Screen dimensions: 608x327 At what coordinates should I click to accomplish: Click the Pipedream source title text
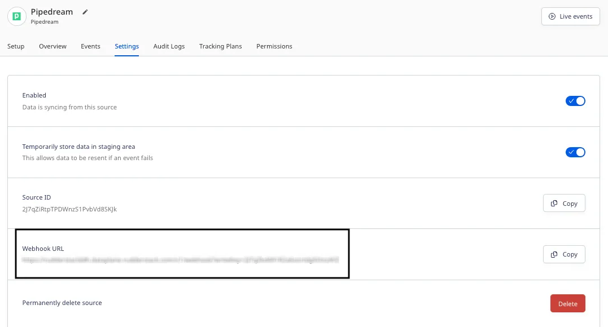pyautogui.click(x=52, y=12)
